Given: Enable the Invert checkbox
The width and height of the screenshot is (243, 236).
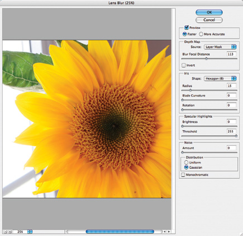Looking at the screenshot, I should click(x=184, y=65).
